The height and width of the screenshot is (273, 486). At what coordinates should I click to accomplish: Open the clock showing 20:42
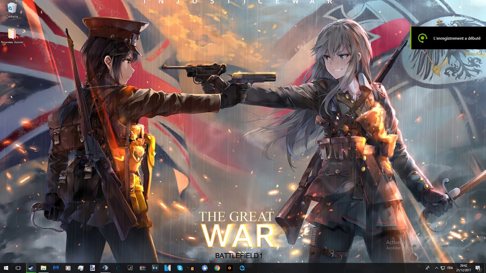point(464,268)
